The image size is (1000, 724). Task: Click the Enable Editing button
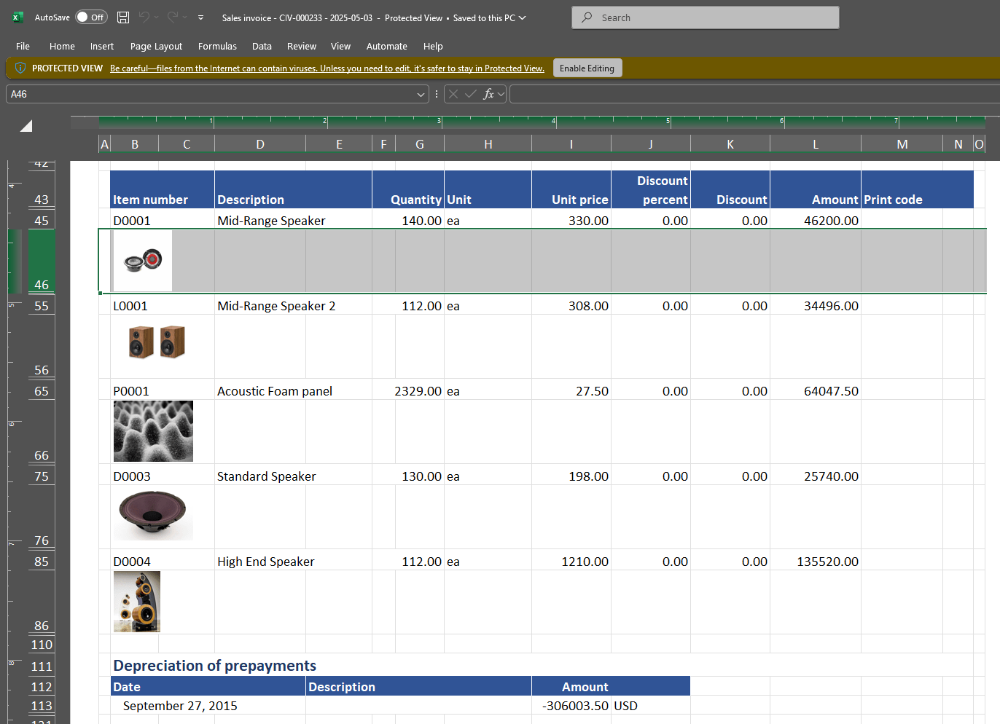[x=587, y=68]
